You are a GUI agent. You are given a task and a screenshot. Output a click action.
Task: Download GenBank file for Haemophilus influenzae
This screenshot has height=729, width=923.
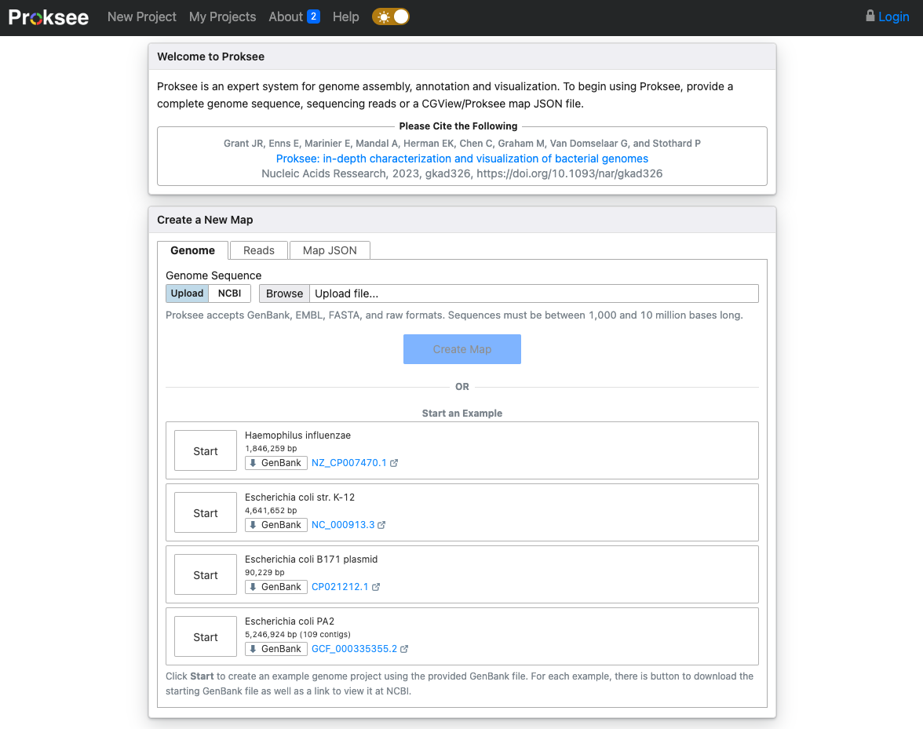pyautogui.click(x=276, y=463)
